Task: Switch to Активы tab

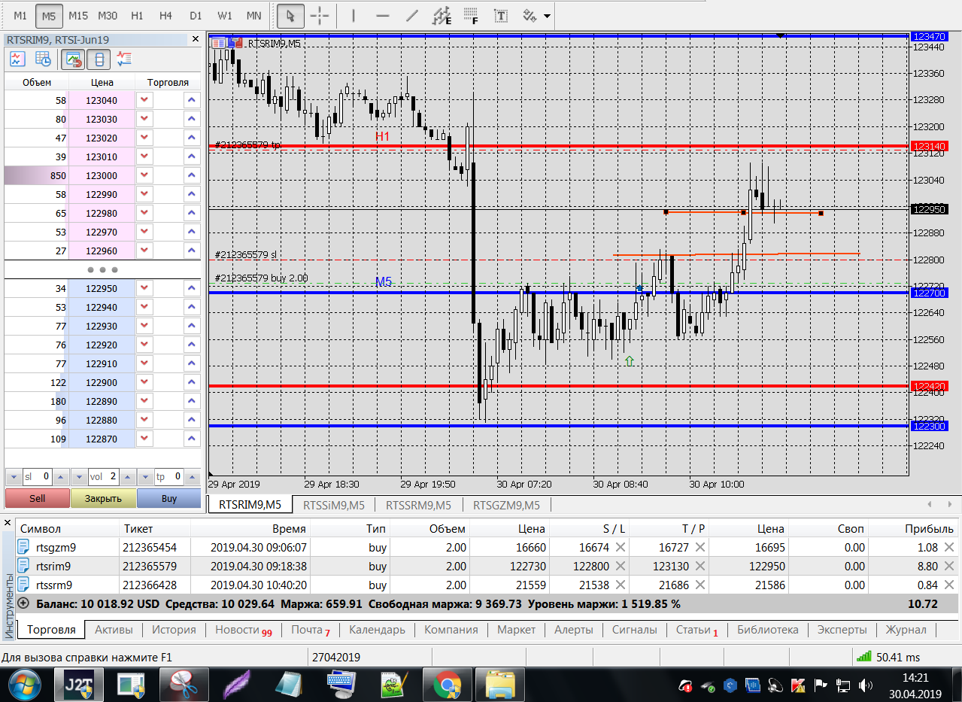Action: coord(114,630)
